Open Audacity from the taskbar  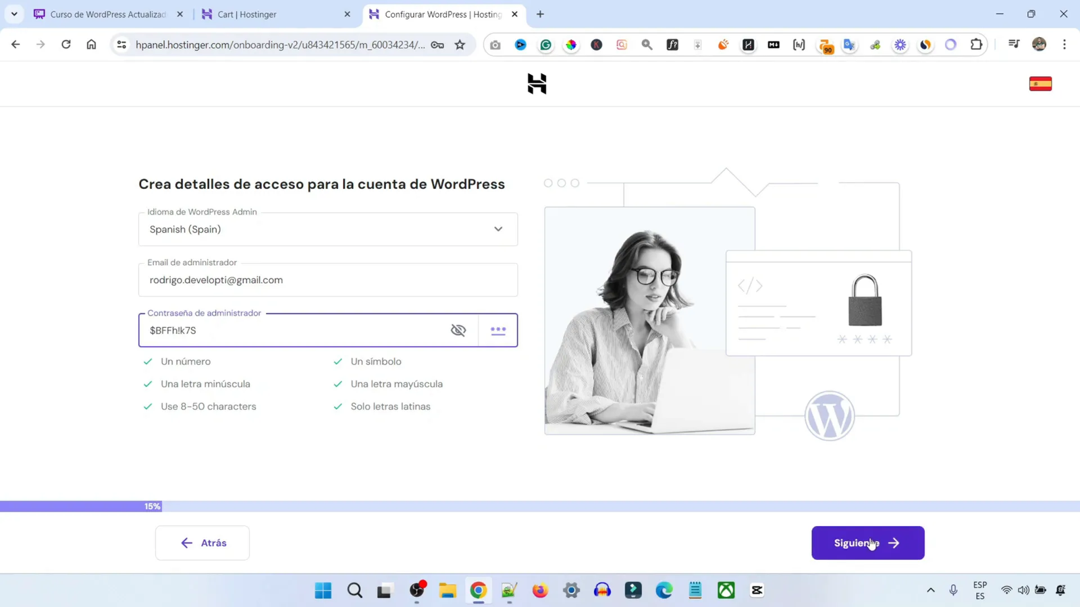pyautogui.click(x=602, y=590)
